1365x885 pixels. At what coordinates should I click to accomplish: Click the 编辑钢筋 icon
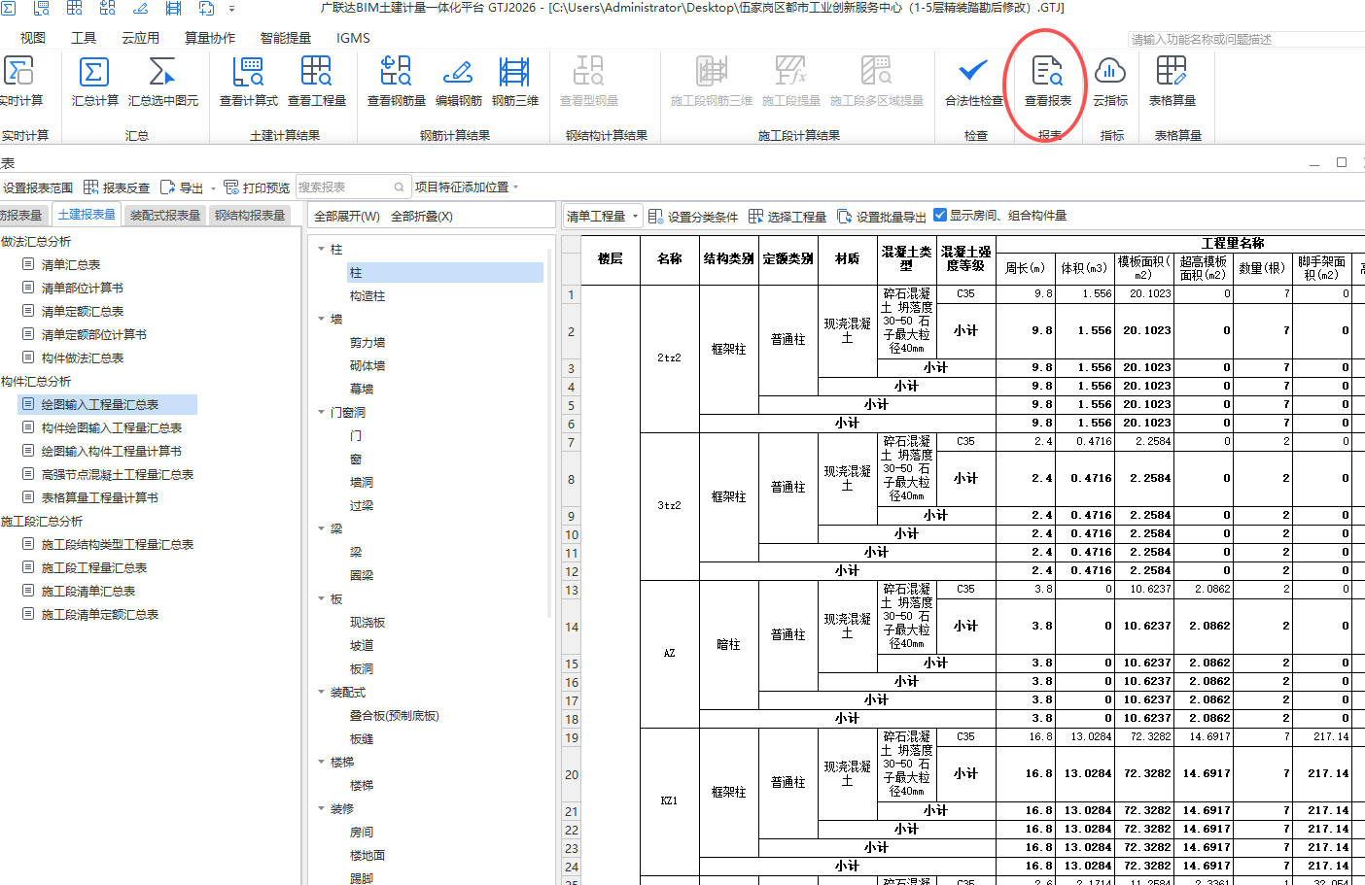pyautogui.click(x=458, y=81)
